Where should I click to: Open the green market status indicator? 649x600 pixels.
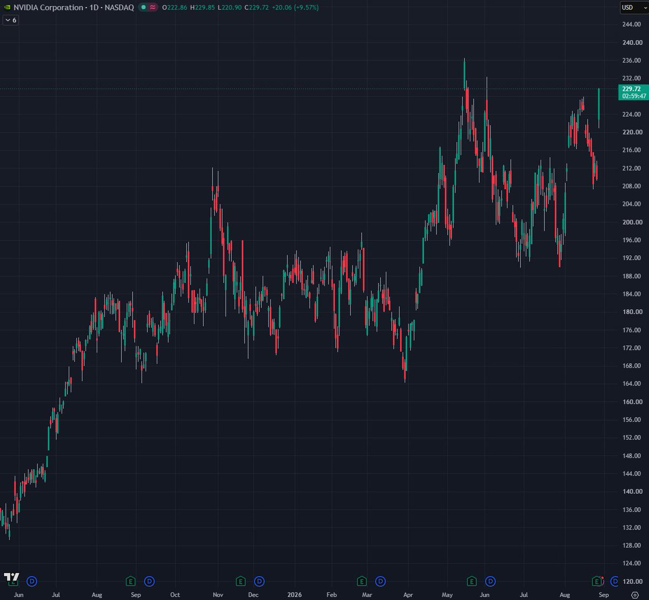pyautogui.click(x=143, y=8)
